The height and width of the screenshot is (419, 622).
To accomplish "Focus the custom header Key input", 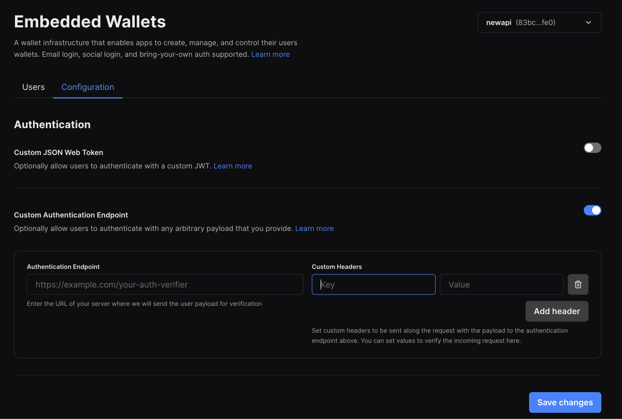I will coord(373,284).
